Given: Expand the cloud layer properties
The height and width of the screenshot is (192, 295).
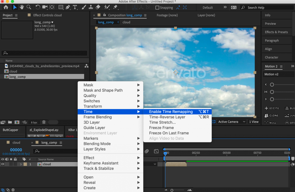Looking at the screenshot, I should (21, 164).
